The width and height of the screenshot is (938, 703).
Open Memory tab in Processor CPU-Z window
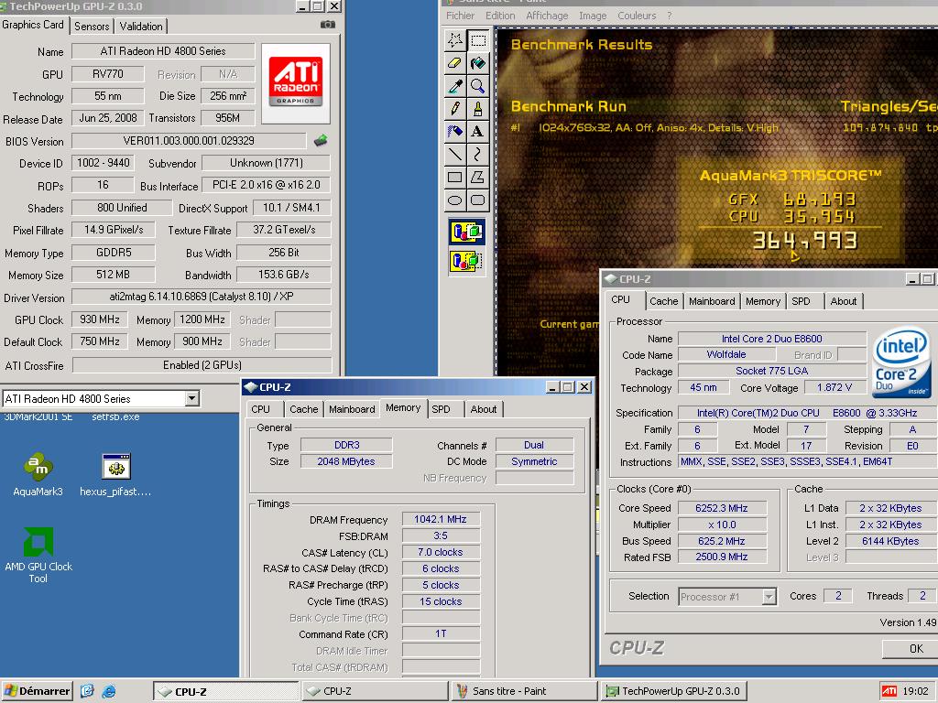pyautogui.click(x=763, y=301)
